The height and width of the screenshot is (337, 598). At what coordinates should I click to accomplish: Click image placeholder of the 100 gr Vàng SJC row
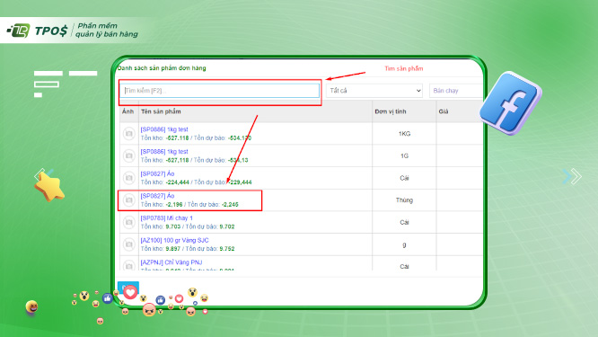click(x=129, y=244)
